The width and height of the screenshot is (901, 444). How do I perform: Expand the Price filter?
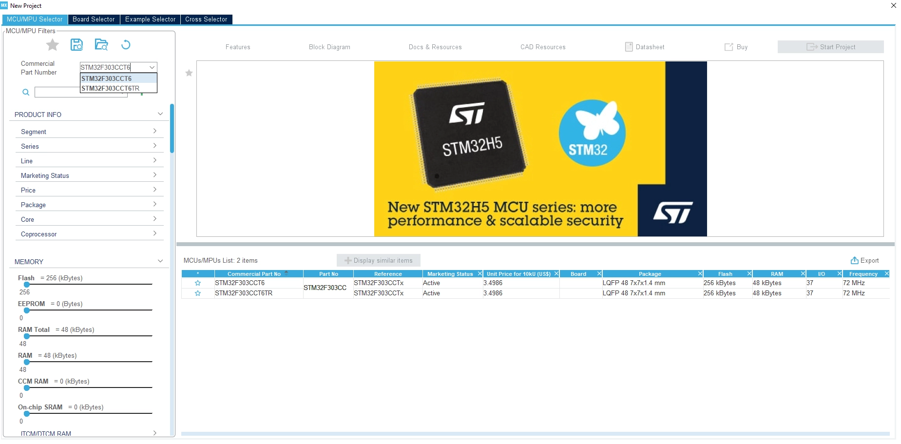pyautogui.click(x=155, y=190)
